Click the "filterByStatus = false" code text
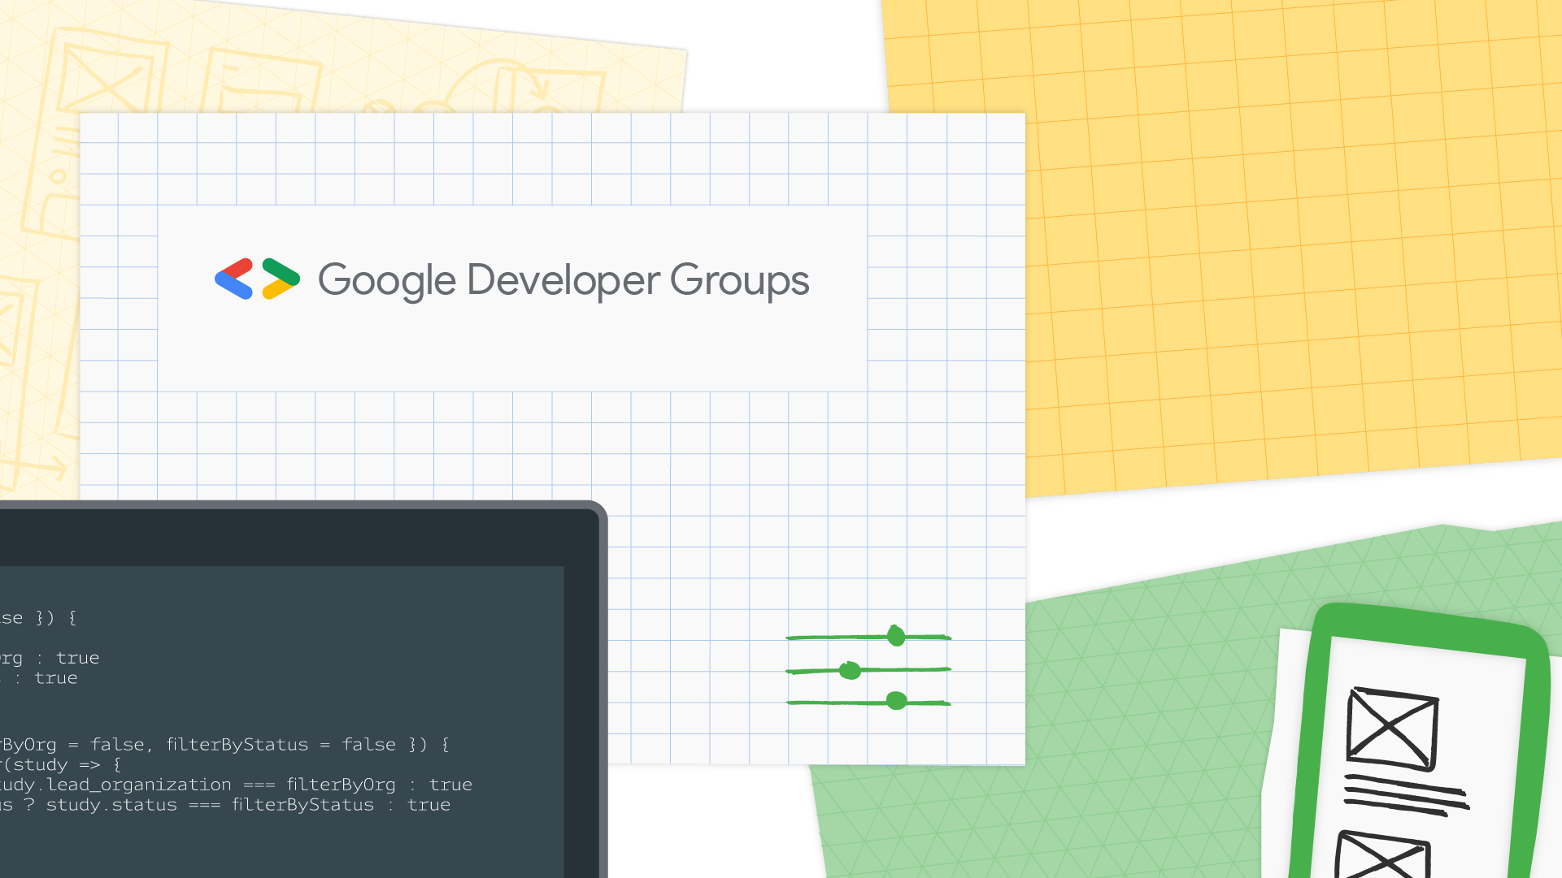Viewport: 1562px width, 878px height. tap(281, 745)
